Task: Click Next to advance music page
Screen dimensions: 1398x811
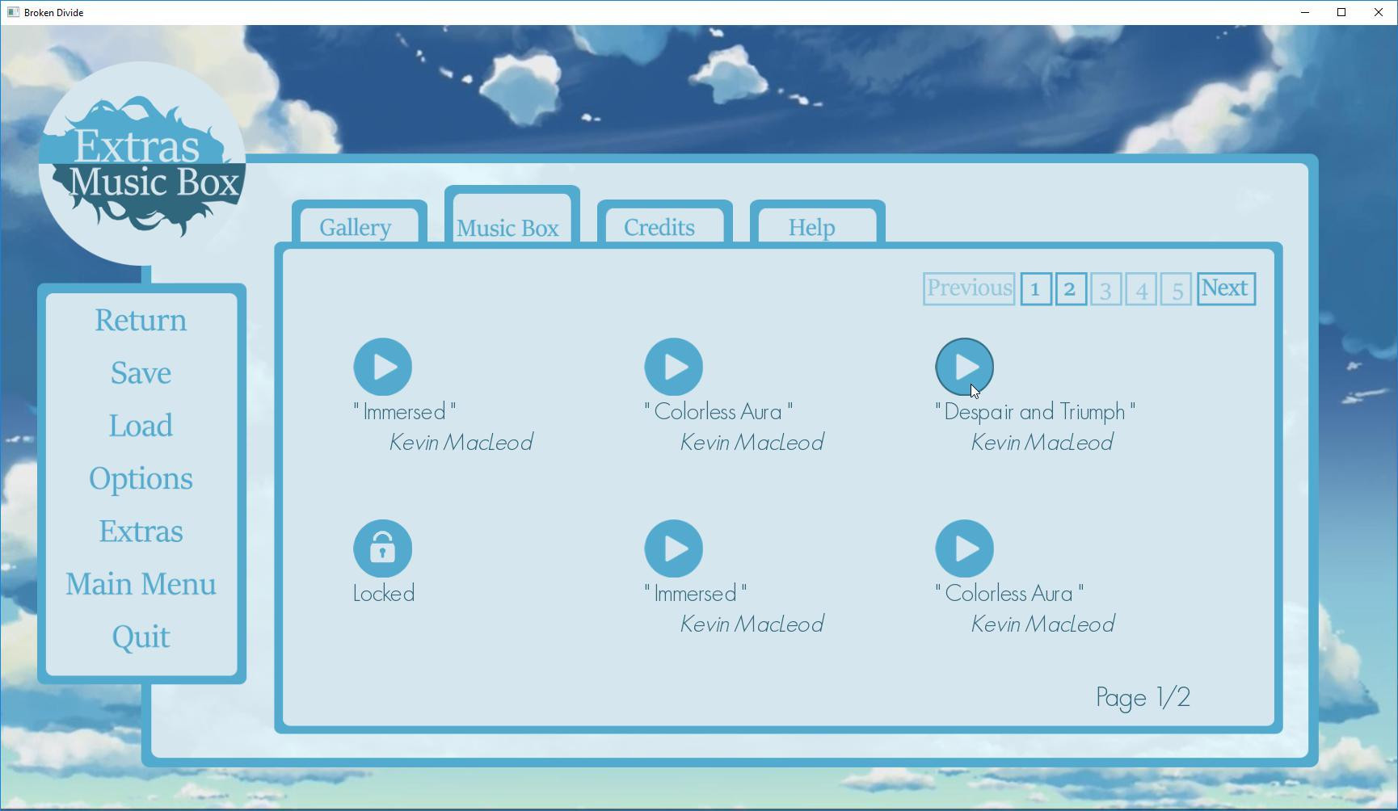Action: point(1226,288)
